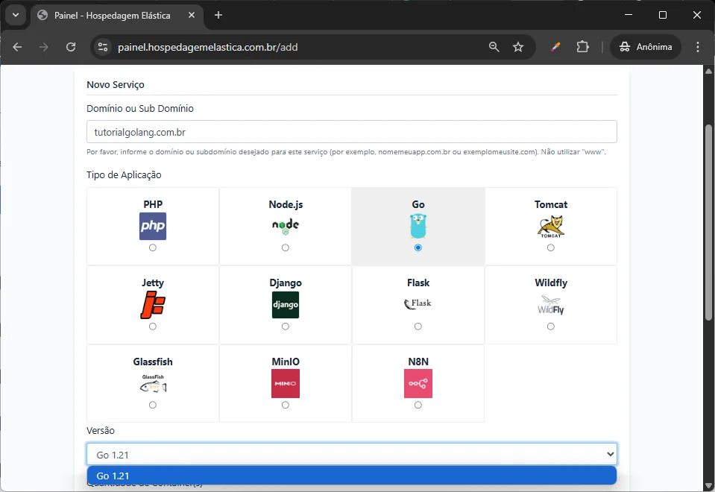This screenshot has width=715, height=492.
Task: Click the Jetty red logo icon
Action: (153, 305)
